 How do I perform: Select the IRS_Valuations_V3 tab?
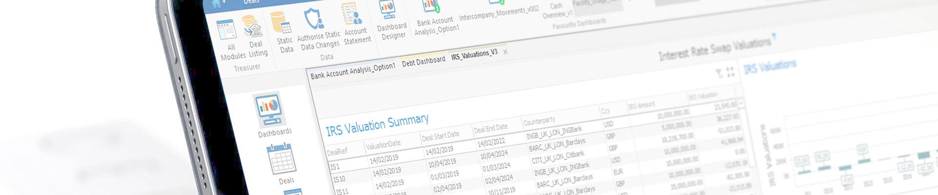click(474, 54)
